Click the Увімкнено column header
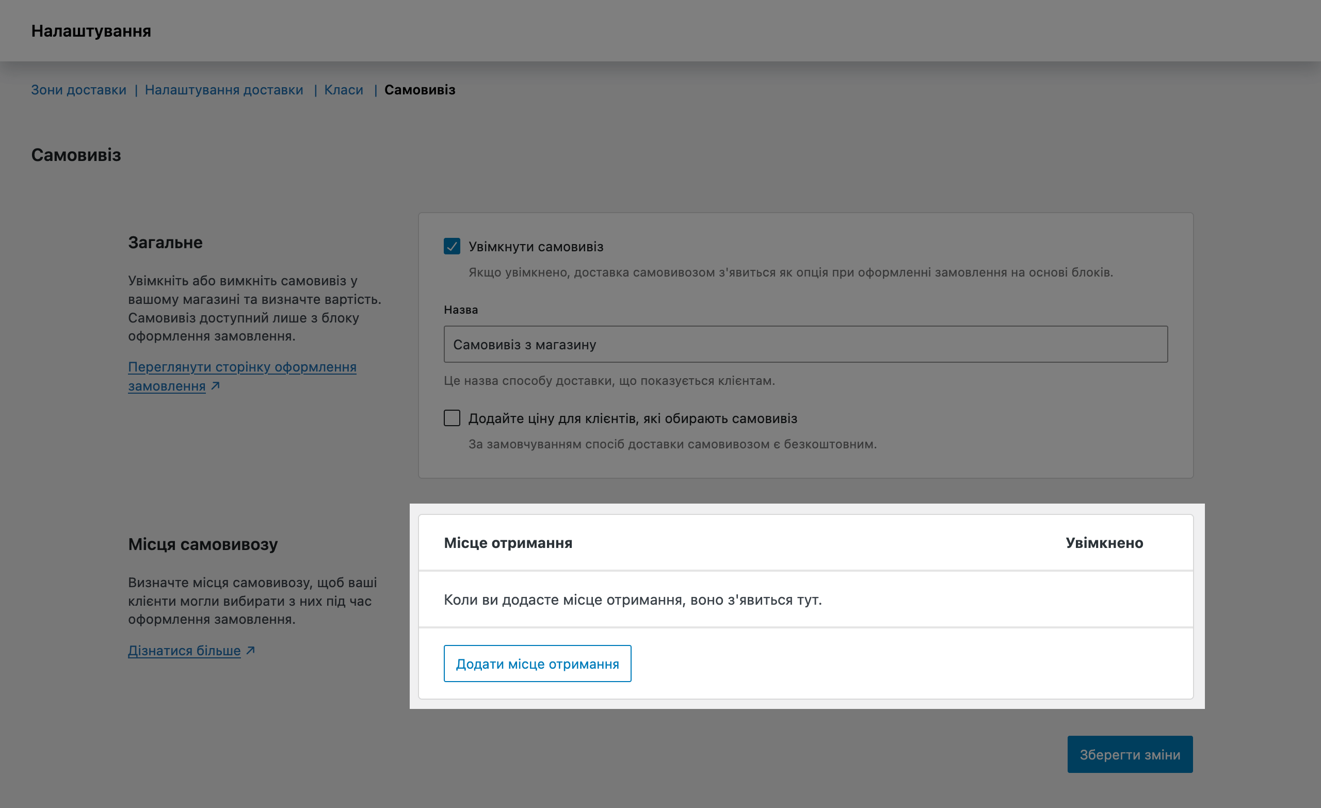This screenshot has width=1321, height=808. point(1104,543)
